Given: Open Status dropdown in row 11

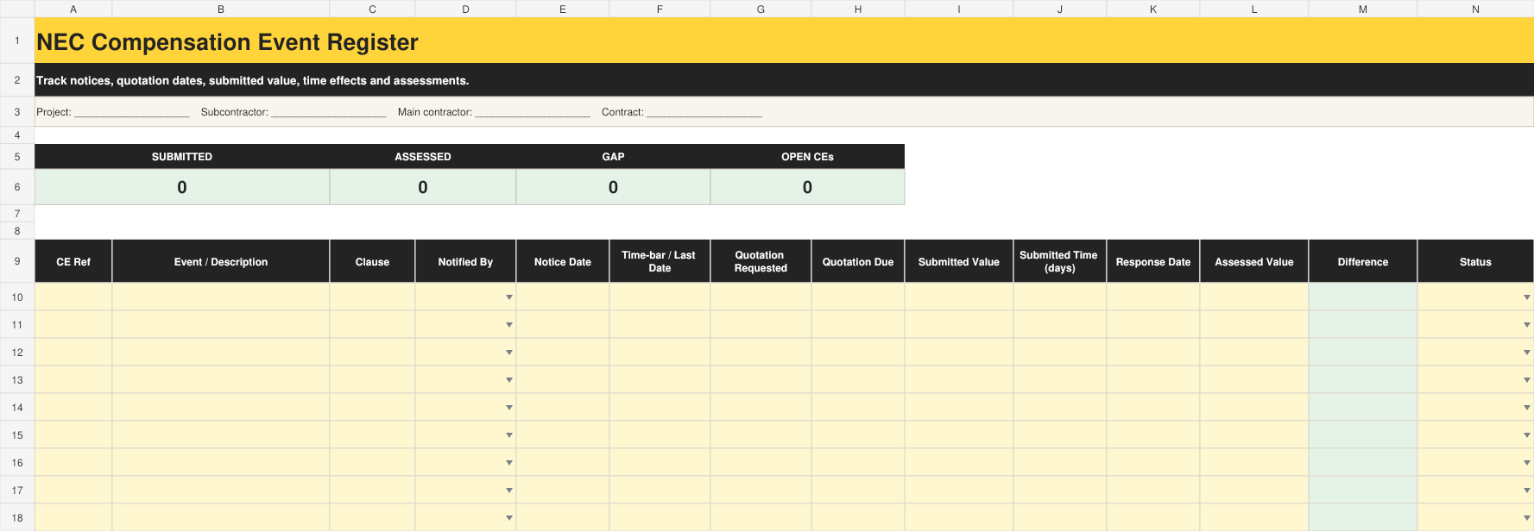Looking at the screenshot, I should tap(1526, 325).
